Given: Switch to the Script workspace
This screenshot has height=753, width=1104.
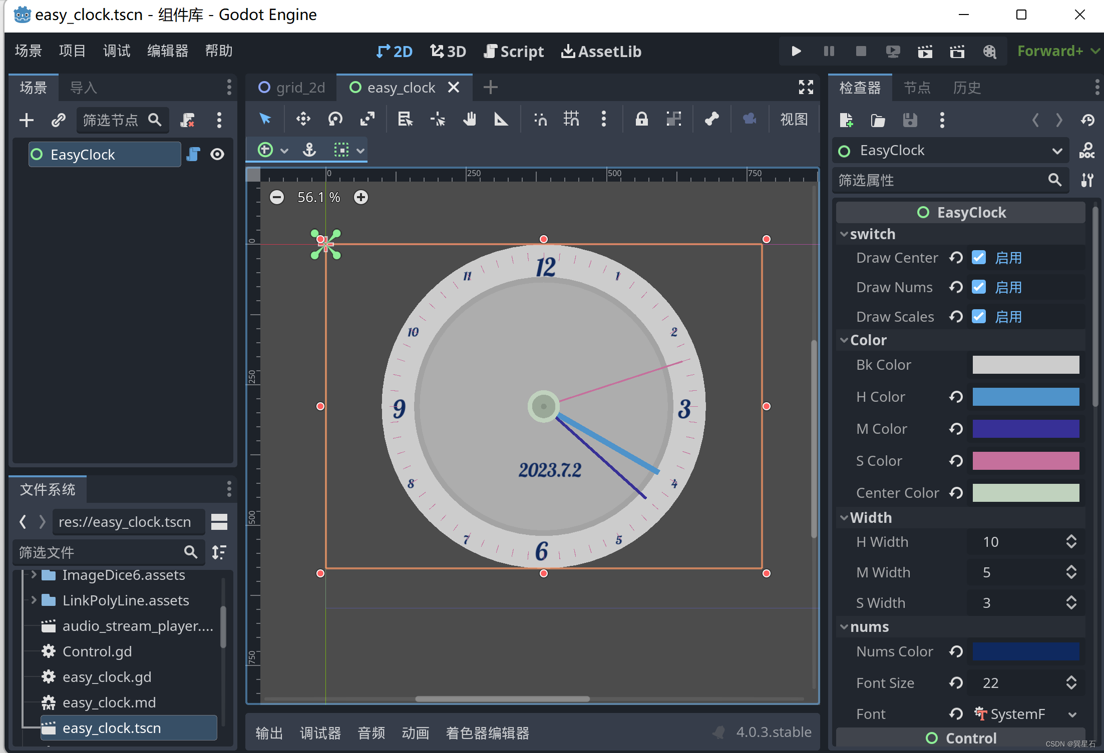Looking at the screenshot, I should click(514, 51).
